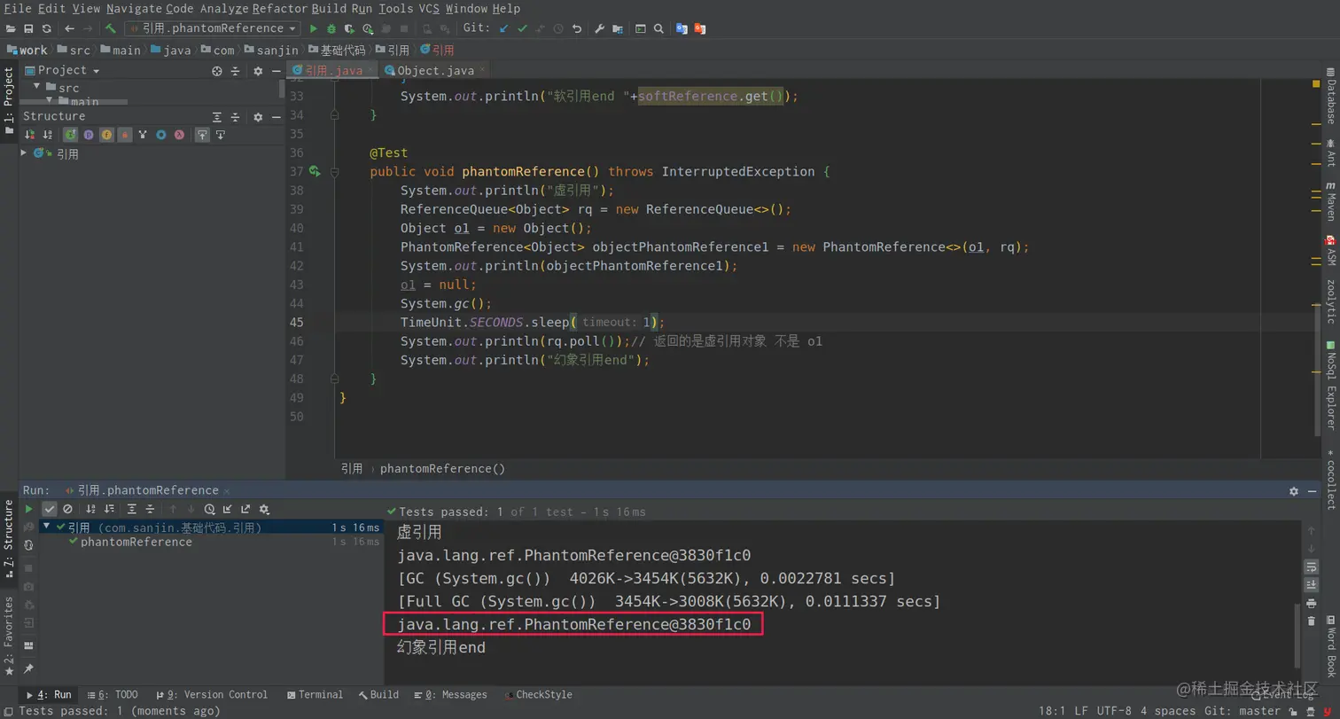Click Run with Coverage shield icon
Screen dimensions: 1340x719
click(349, 29)
